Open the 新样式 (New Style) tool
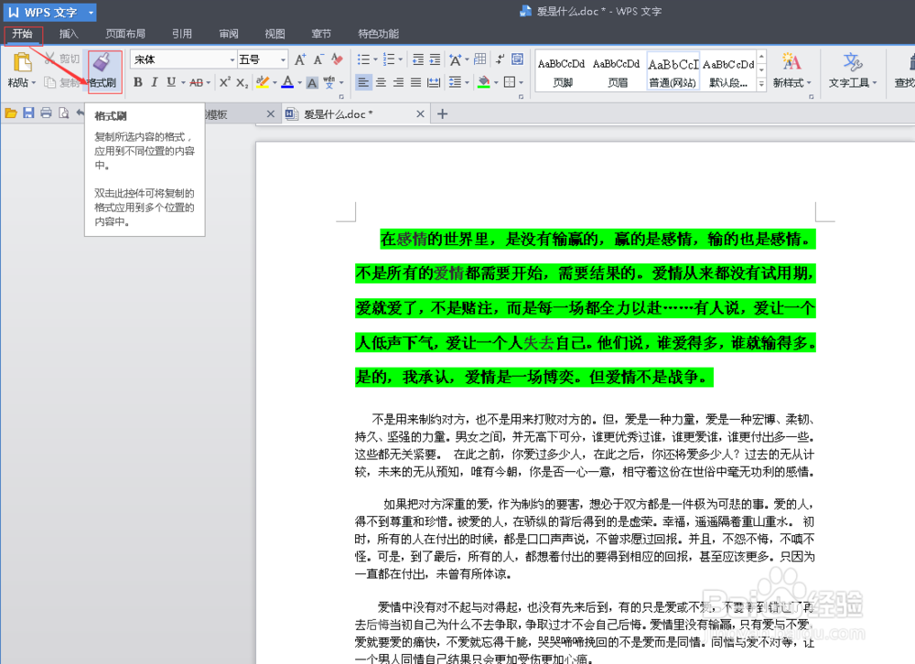 [791, 70]
